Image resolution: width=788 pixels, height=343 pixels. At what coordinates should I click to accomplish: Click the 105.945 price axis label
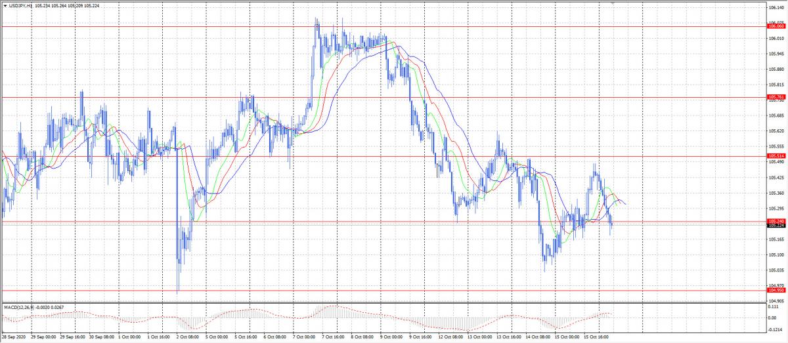pos(776,54)
